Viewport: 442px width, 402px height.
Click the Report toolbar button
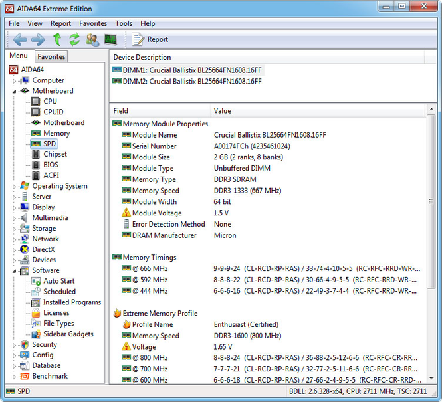click(150, 39)
